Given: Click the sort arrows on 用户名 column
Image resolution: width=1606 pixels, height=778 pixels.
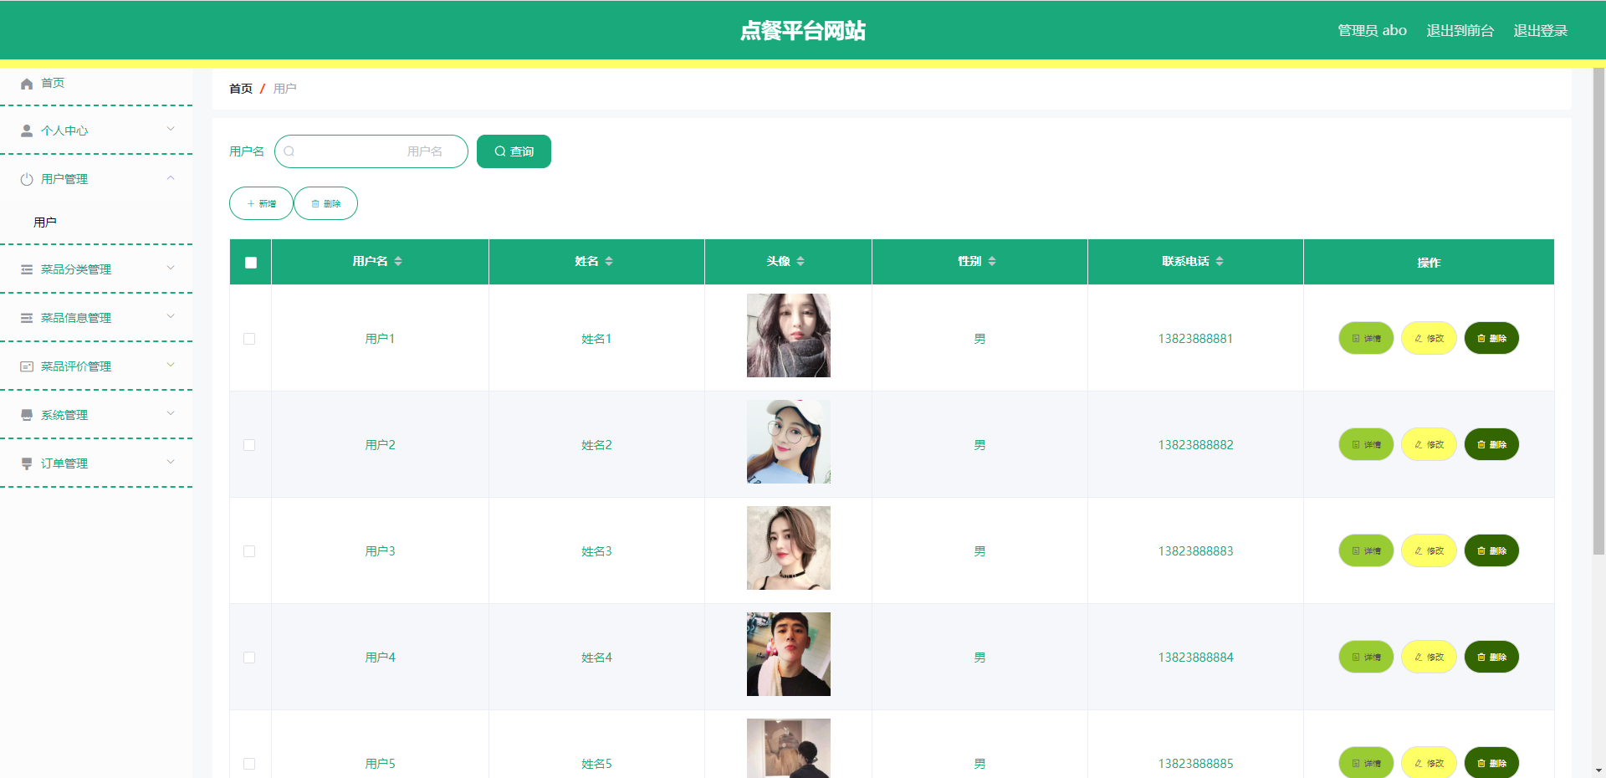Looking at the screenshot, I should click(x=398, y=262).
